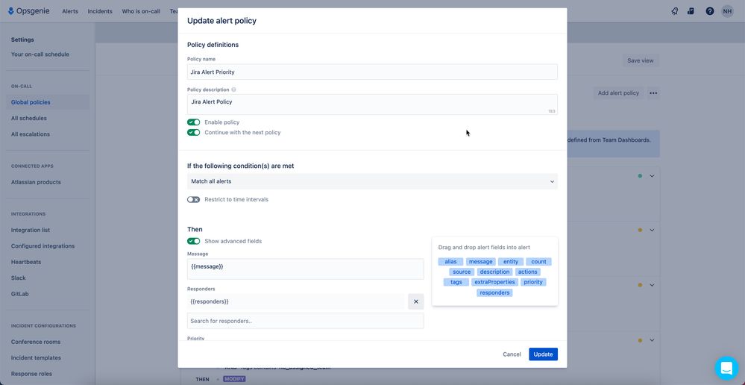Open GitLab in sidebar
The image size is (745, 385).
(x=20, y=294)
